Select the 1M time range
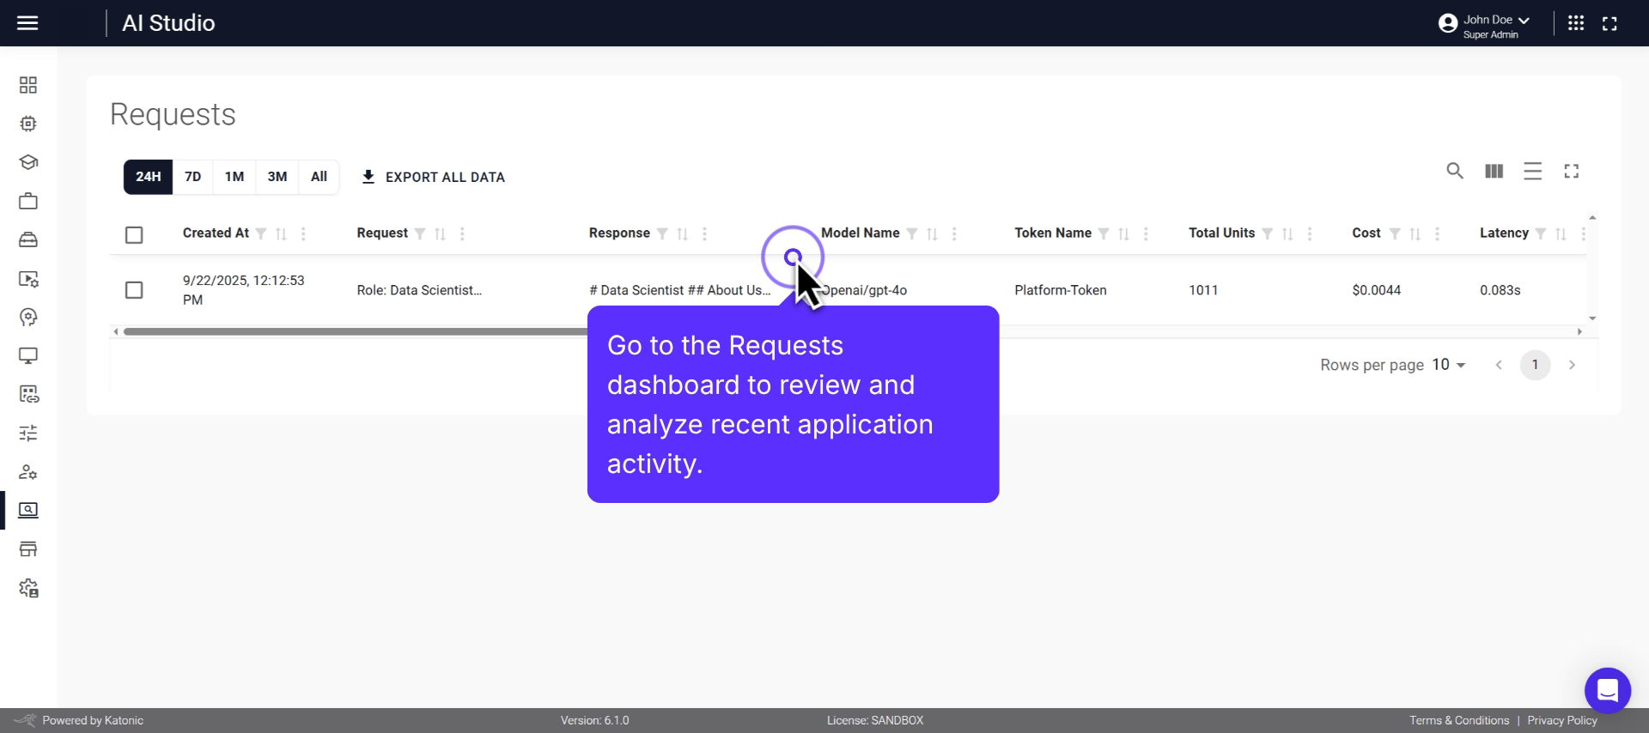The width and height of the screenshot is (1649, 733). click(x=234, y=177)
